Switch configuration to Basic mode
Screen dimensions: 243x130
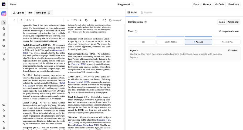222,22
